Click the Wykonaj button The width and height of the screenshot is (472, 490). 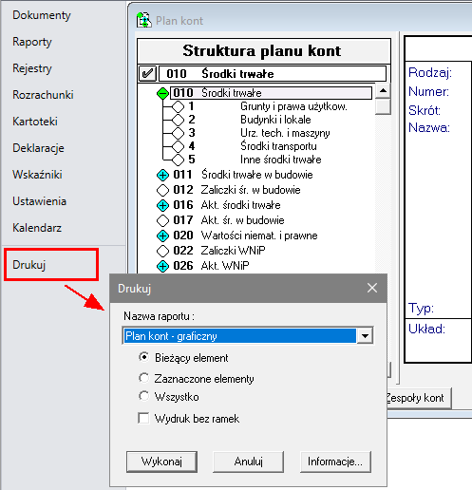pos(161,462)
